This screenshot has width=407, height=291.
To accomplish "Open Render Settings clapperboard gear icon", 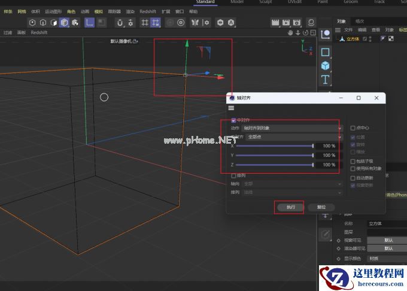I will 297,23.
